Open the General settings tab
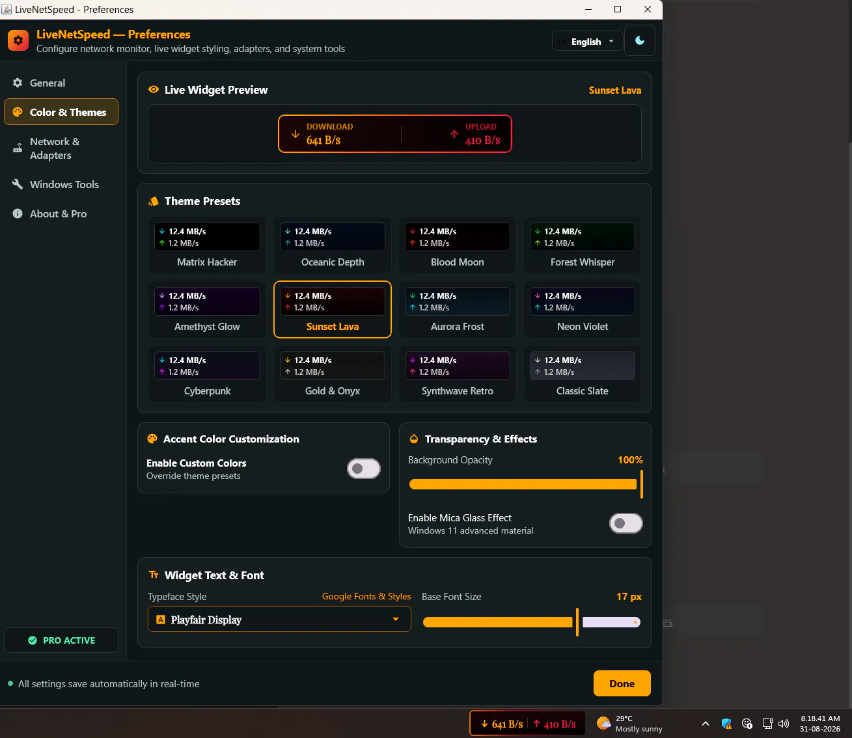Screen dimensions: 852x738 click(61, 83)
